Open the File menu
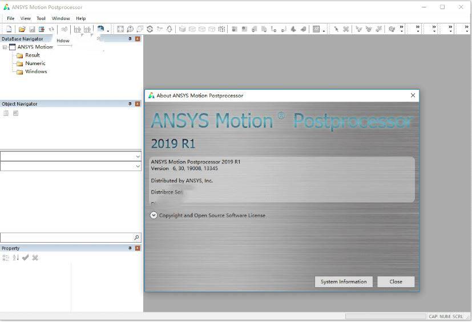 point(10,18)
